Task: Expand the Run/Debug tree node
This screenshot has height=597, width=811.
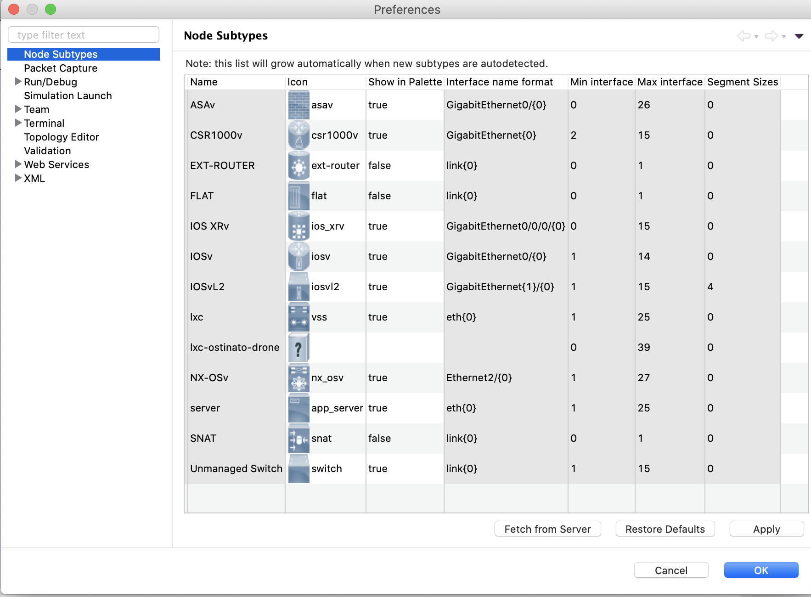Action: [18, 82]
